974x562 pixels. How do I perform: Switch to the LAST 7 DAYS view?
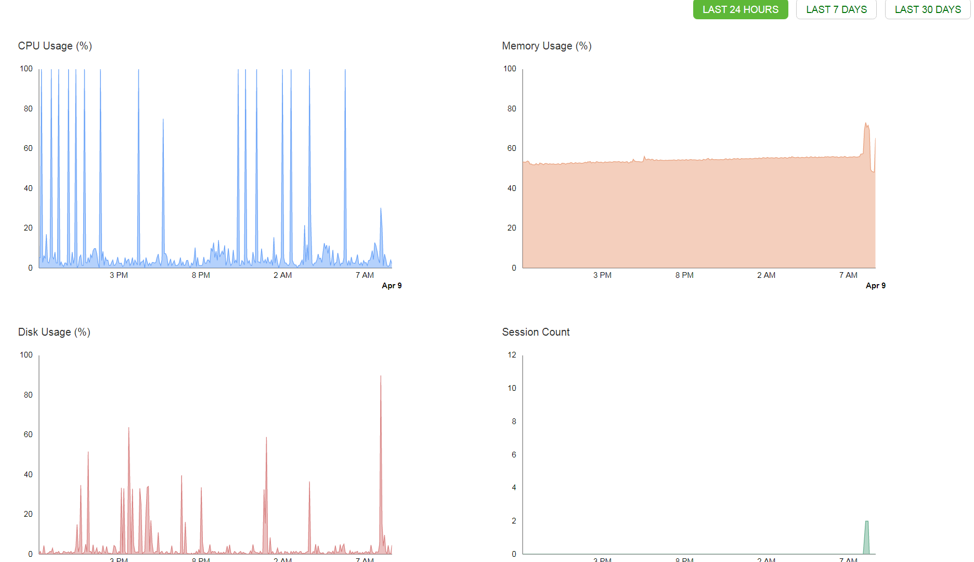pyautogui.click(x=836, y=9)
